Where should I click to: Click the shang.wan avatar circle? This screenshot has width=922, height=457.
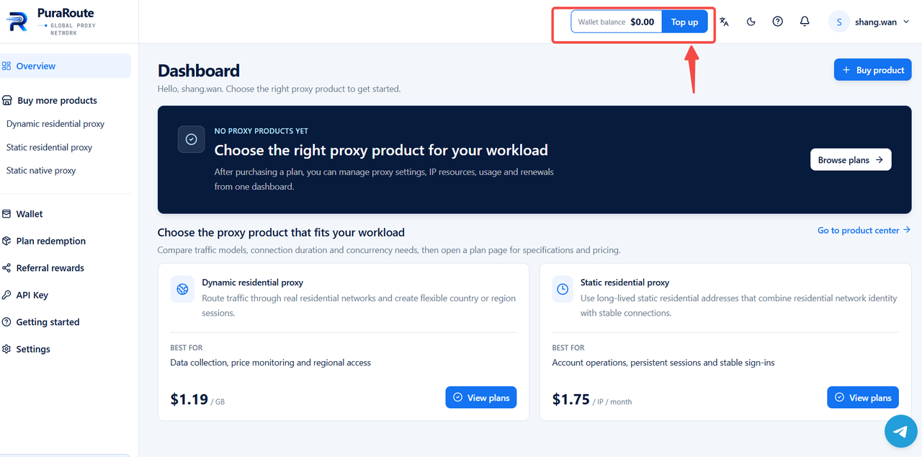pos(838,22)
